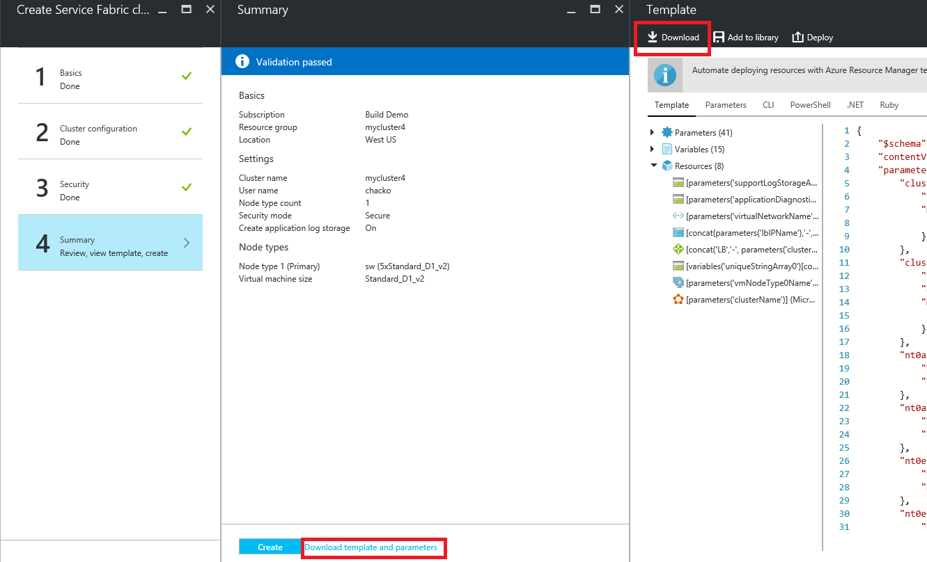Screen dimensions: 927x562
Task: Click the Basics step green checkmark
Action: point(186,76)
